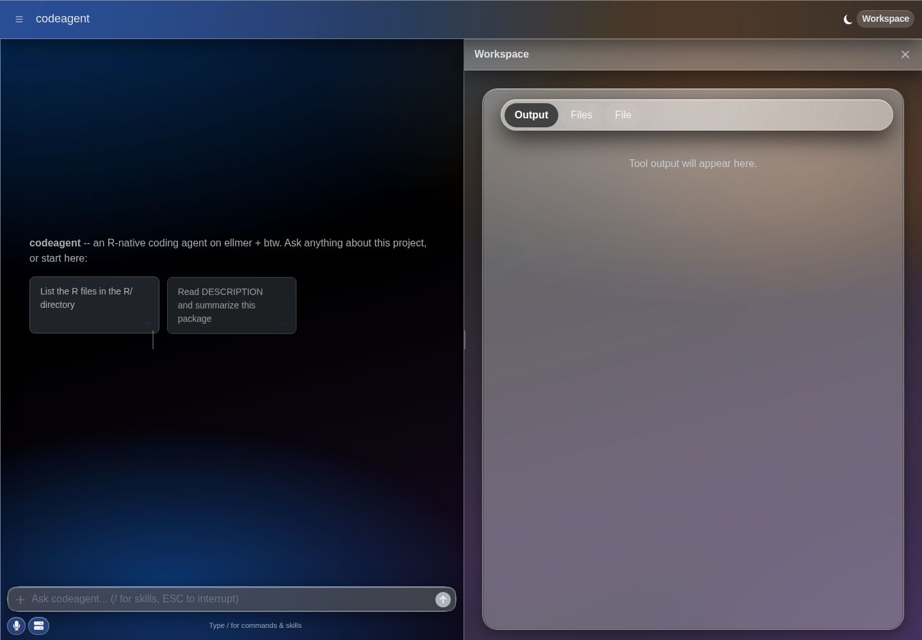The image size is (922, 640).
Task: Choose 'Read DESCRIPTION and summarize this package' suggestion
Action: click(x=232, y=305)
